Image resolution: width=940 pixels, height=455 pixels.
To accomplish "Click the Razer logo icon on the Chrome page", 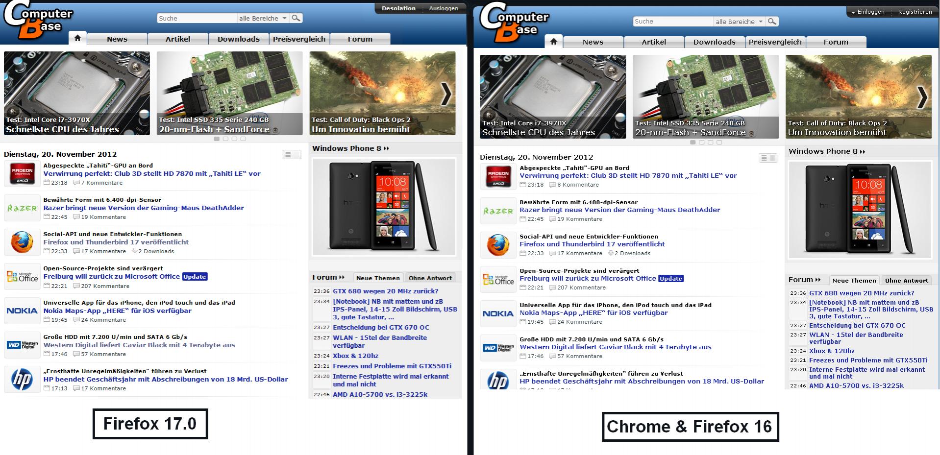I will pos(498,211).
